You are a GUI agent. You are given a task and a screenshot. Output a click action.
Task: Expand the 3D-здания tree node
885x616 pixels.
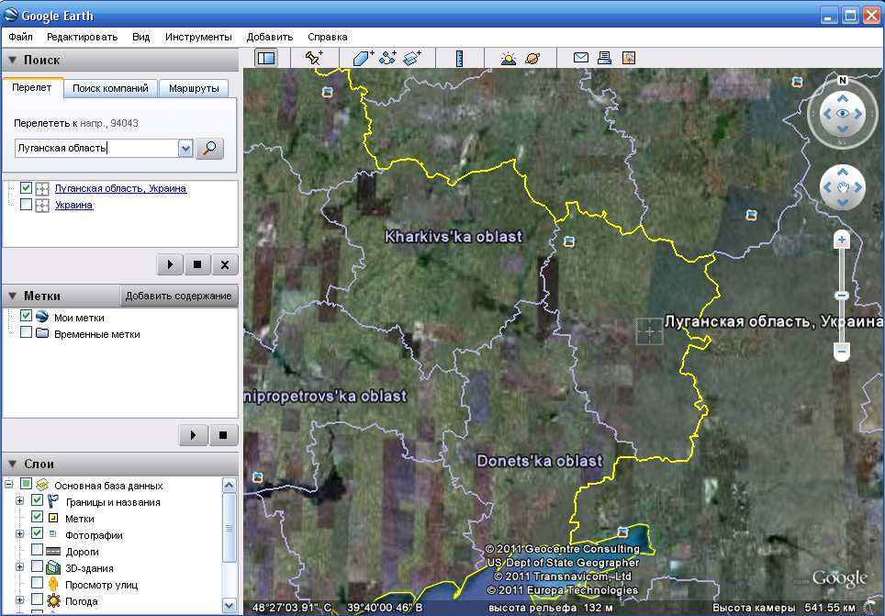click(20, 566)
